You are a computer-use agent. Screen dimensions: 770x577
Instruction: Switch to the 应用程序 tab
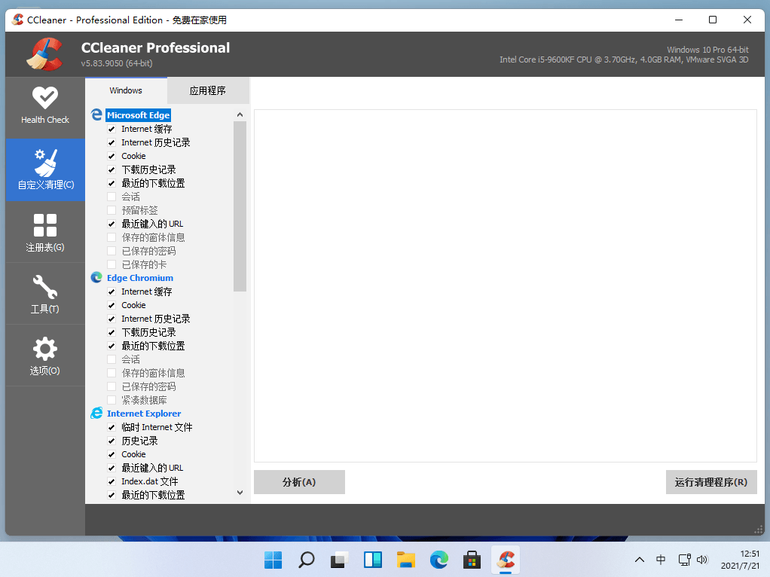[208, 90]
